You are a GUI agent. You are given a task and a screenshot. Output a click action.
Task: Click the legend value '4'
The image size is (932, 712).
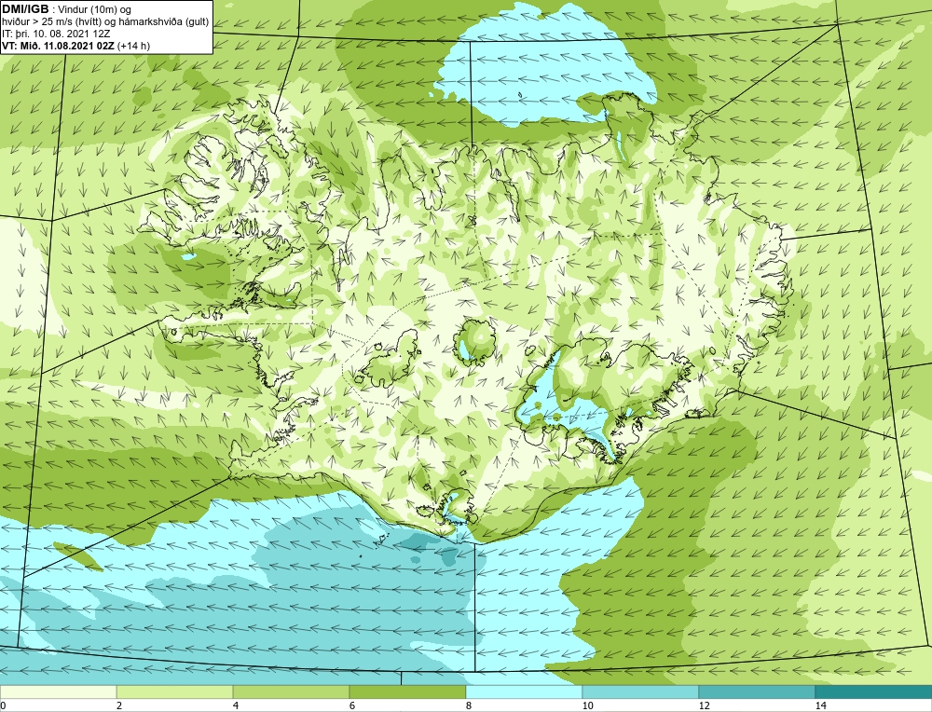coord(236,705)
